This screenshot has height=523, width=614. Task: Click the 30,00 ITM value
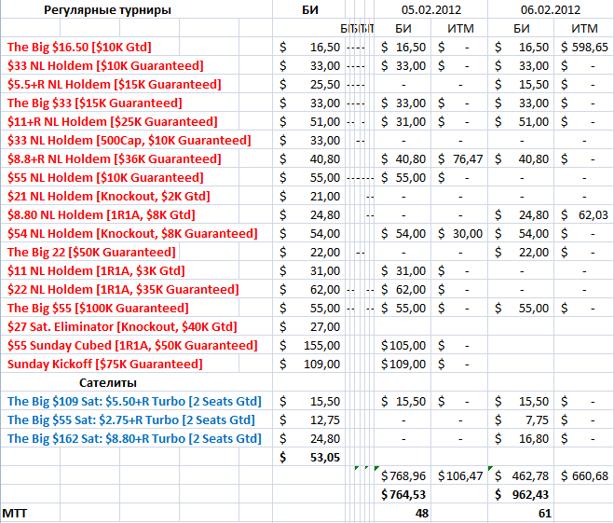(460, 234)
